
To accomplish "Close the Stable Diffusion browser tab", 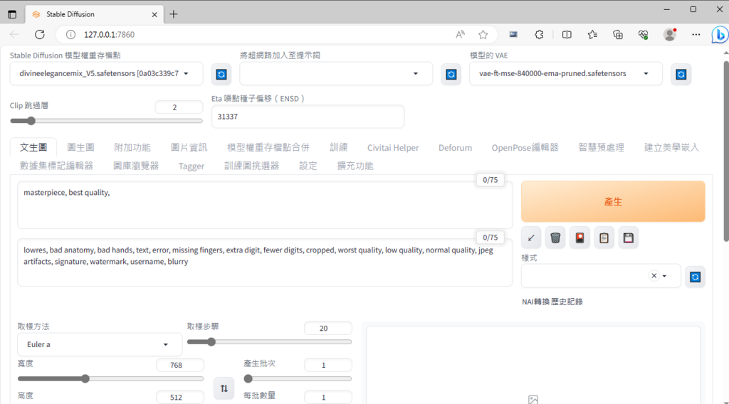I will pyautogui.click(x=154, y=14).
